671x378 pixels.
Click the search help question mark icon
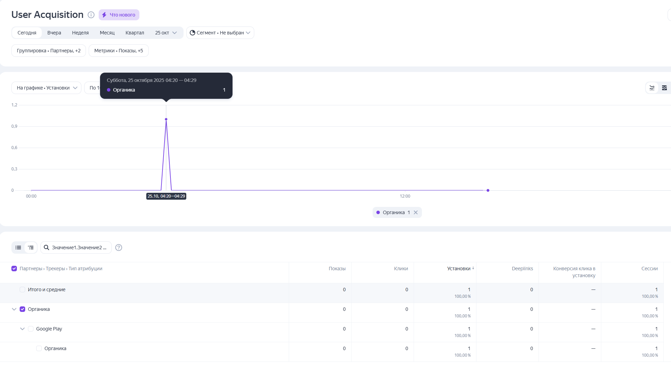click(119, 248)
